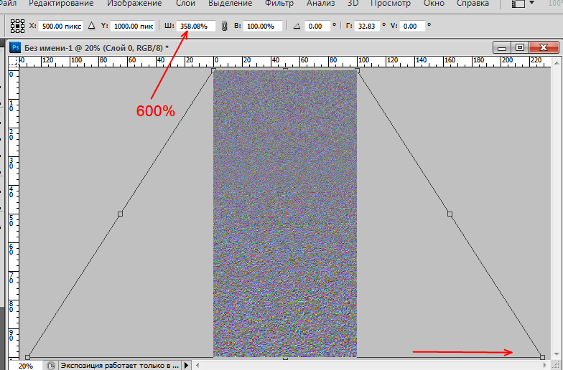Click the top-right transform corner handle

click(x=357, y=70)
